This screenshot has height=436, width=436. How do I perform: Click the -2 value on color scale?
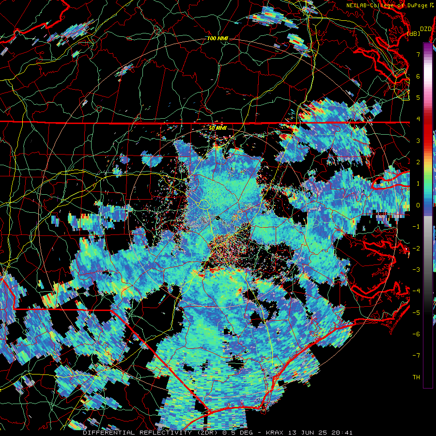tap(416, 248)
